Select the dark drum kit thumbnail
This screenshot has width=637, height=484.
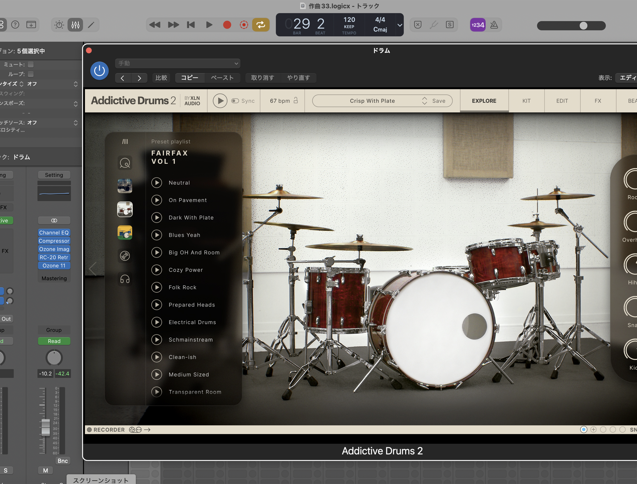tap(125, 186)
